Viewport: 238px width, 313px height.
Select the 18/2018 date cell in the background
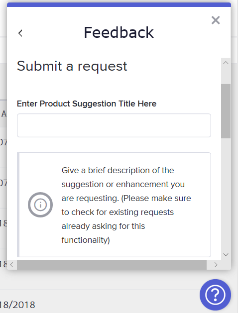(x=17, y=305)
